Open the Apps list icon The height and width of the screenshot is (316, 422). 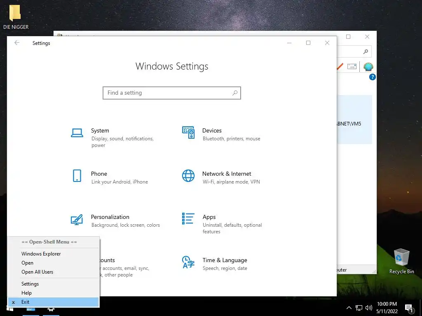click(x=188, y=218)
